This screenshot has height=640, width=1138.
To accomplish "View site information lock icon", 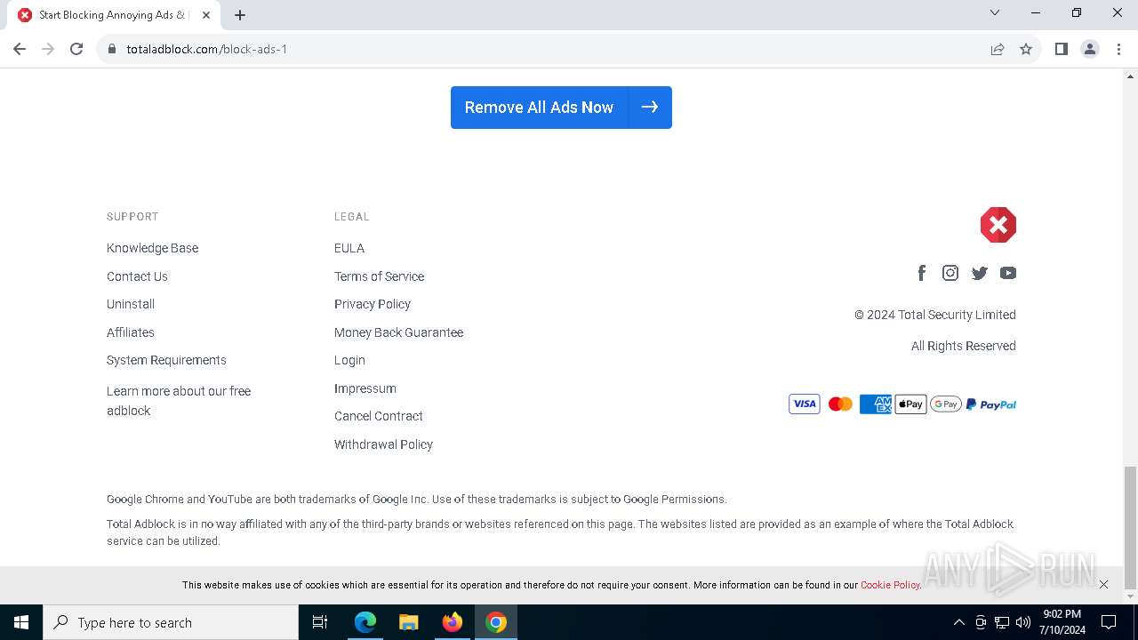I will click(112, 49).
